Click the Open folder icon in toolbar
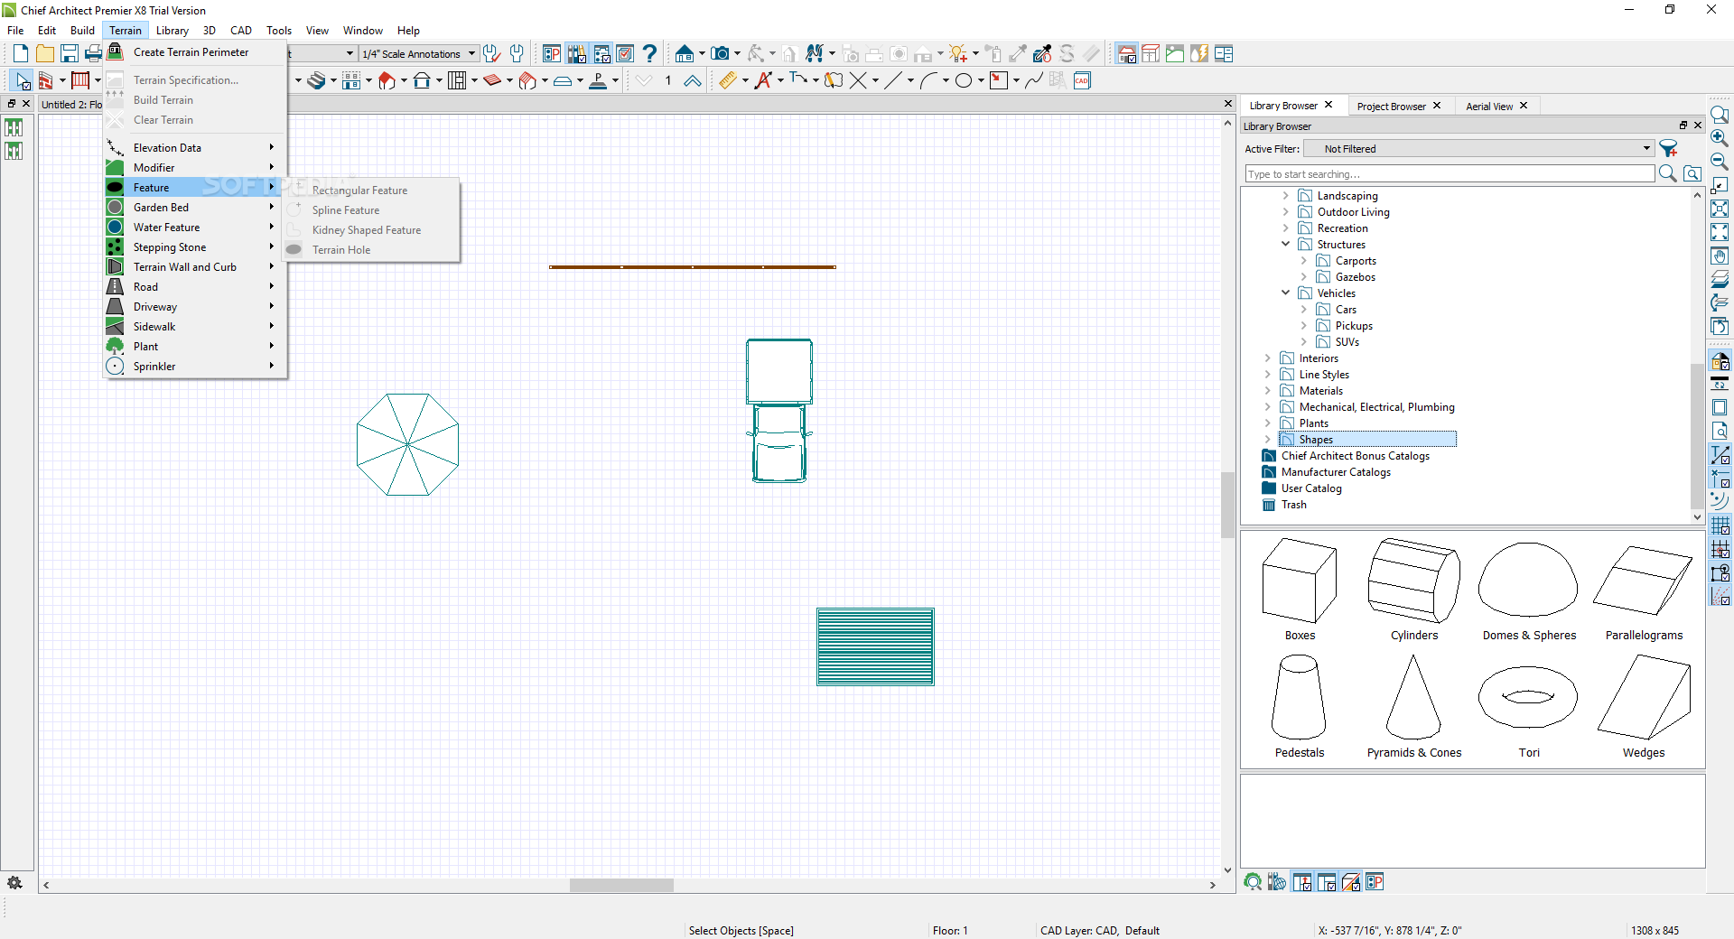This screenshot has height=939, width=1734. click(x=44, y=54)
